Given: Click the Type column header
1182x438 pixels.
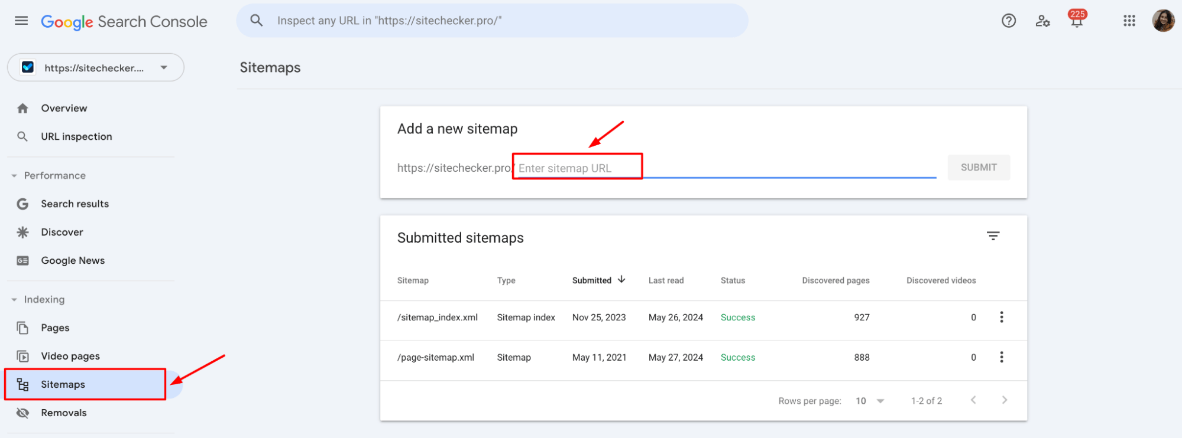Looking at the screenshot, I should click(506, 280).
